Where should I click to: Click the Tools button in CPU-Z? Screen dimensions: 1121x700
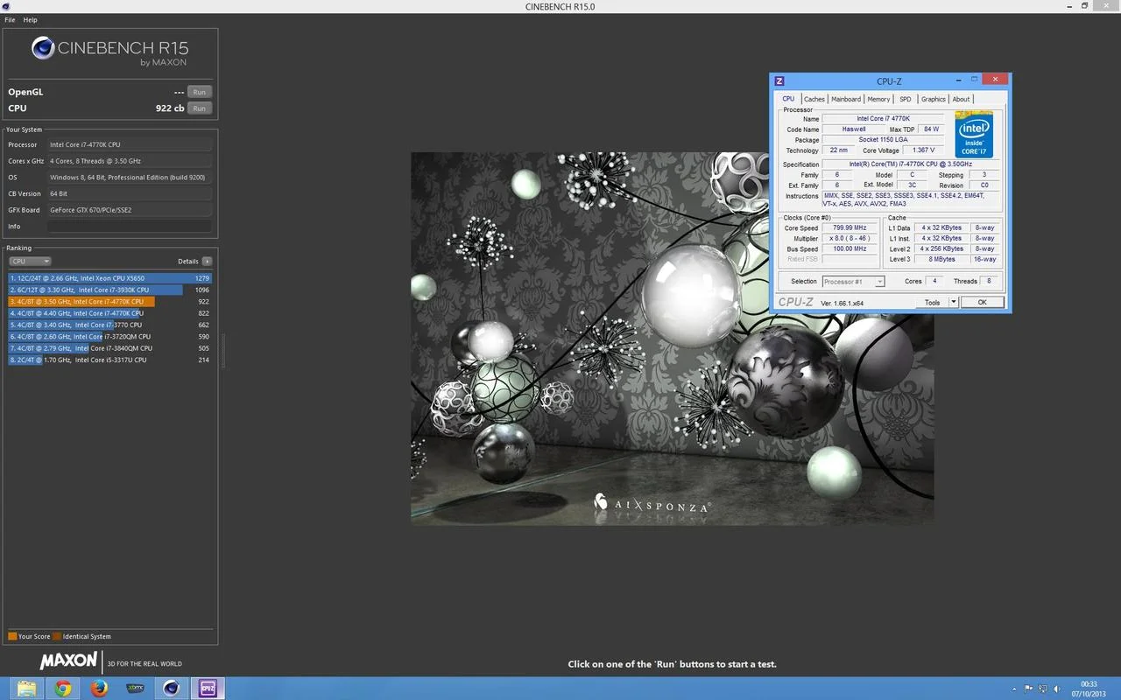(932, 302)
